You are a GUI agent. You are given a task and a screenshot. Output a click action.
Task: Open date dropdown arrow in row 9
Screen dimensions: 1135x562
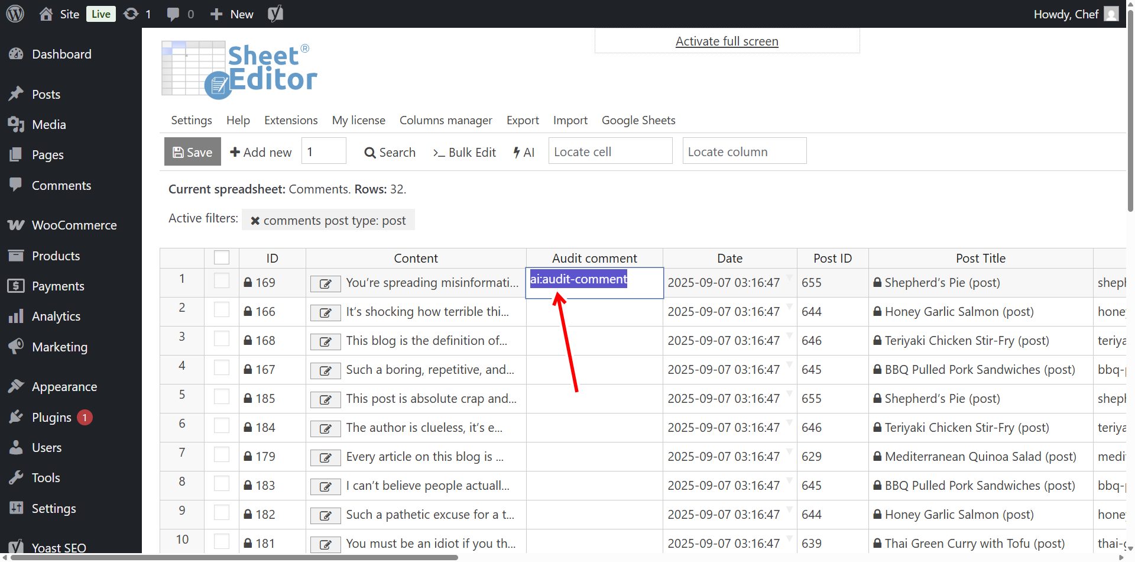point(789,509)
